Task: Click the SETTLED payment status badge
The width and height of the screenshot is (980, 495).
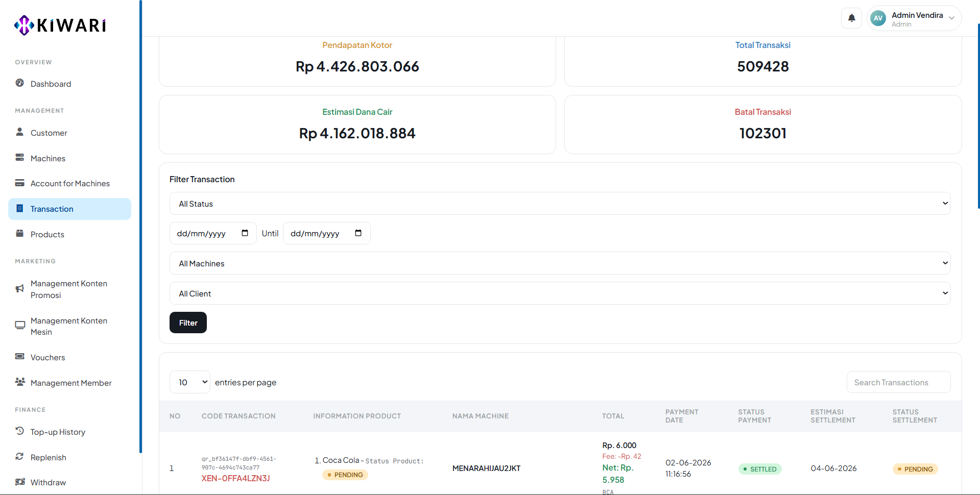Action: [x=760, y=469]
